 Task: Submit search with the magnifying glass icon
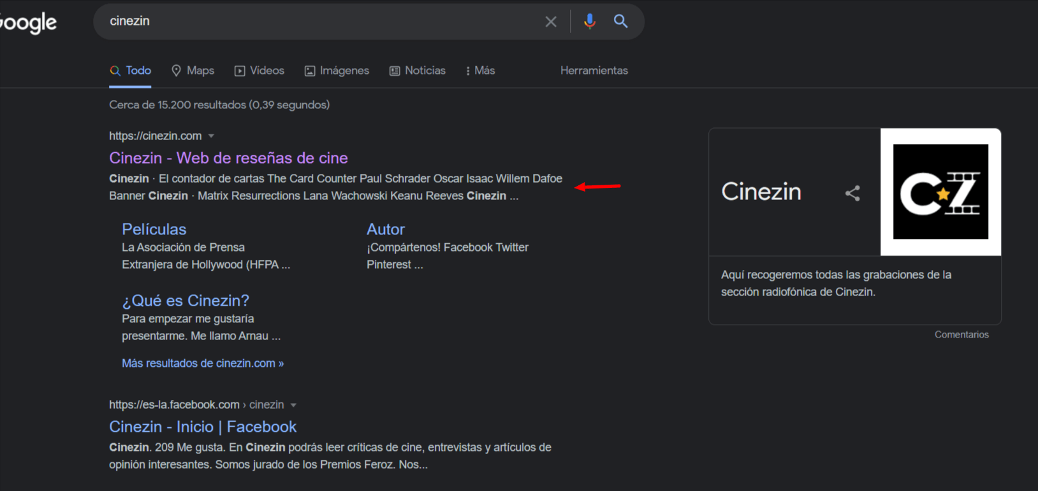(621, 21)
